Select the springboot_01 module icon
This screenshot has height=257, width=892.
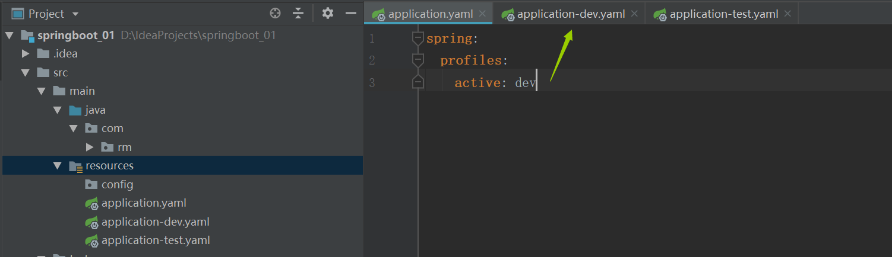[x=27, y=36]
